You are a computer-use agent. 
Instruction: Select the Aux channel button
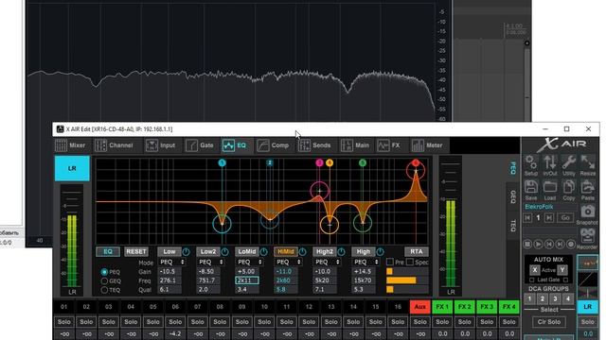click(x=420, y=307)
